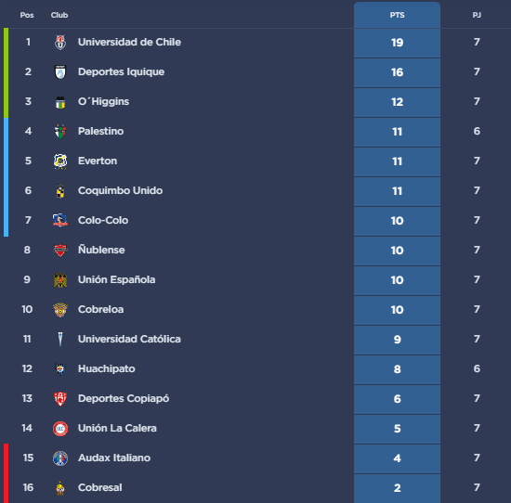The image size is (511, 503).
Task: Click the Palestino club crest
Action: point(60,132)
